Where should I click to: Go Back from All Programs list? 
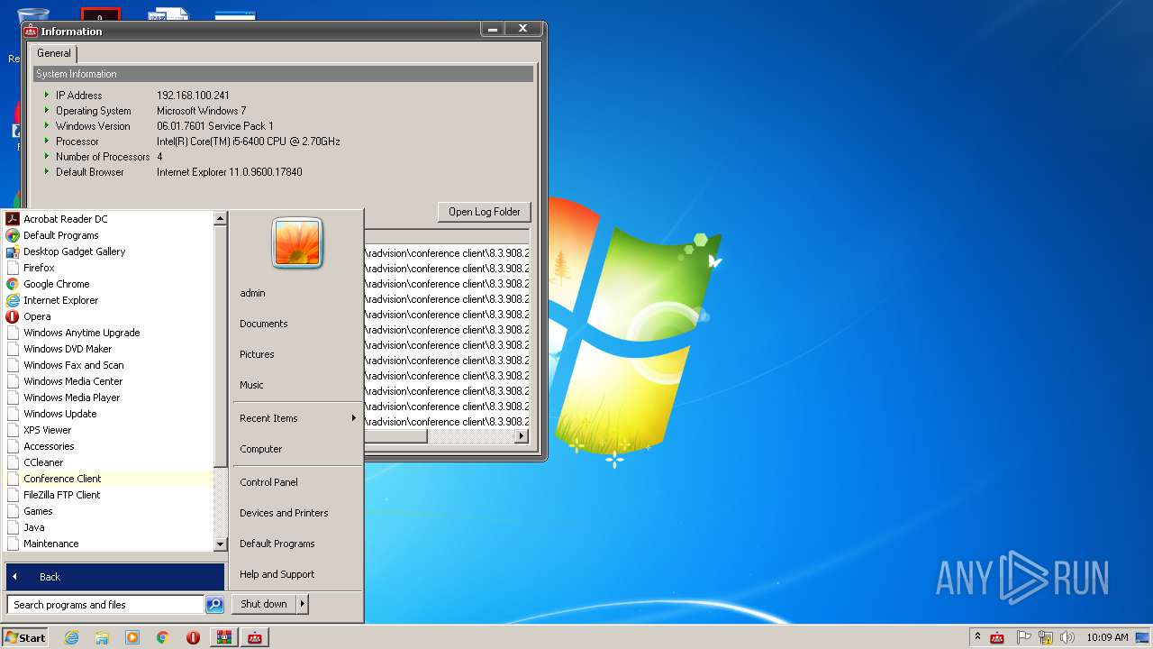[115, 577]
